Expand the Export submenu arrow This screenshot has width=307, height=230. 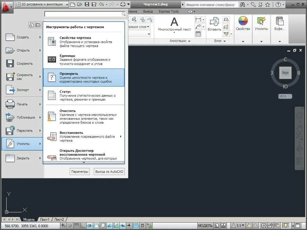pyautogui.click(x=40, y=90)
